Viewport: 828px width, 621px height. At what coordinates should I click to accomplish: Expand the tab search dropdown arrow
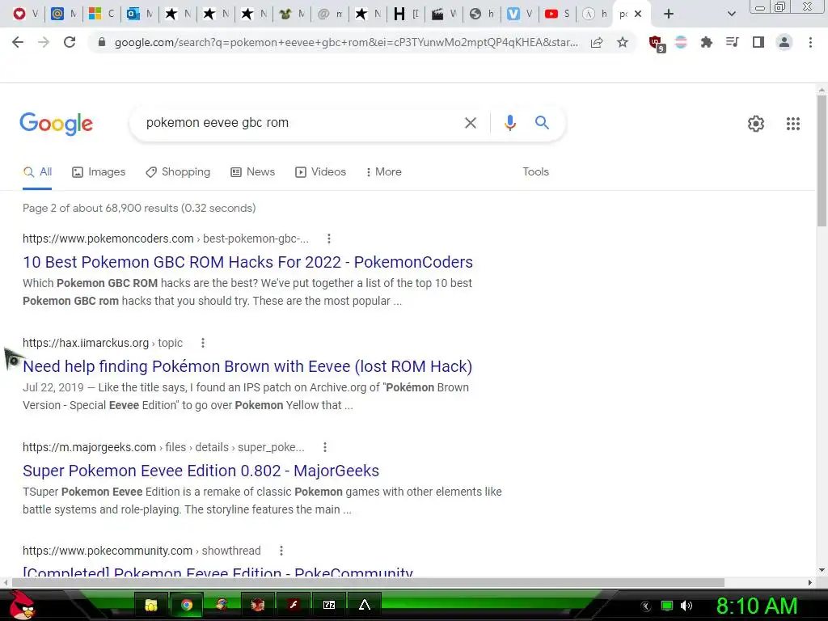pyautogui.click(x=731, y=14)
